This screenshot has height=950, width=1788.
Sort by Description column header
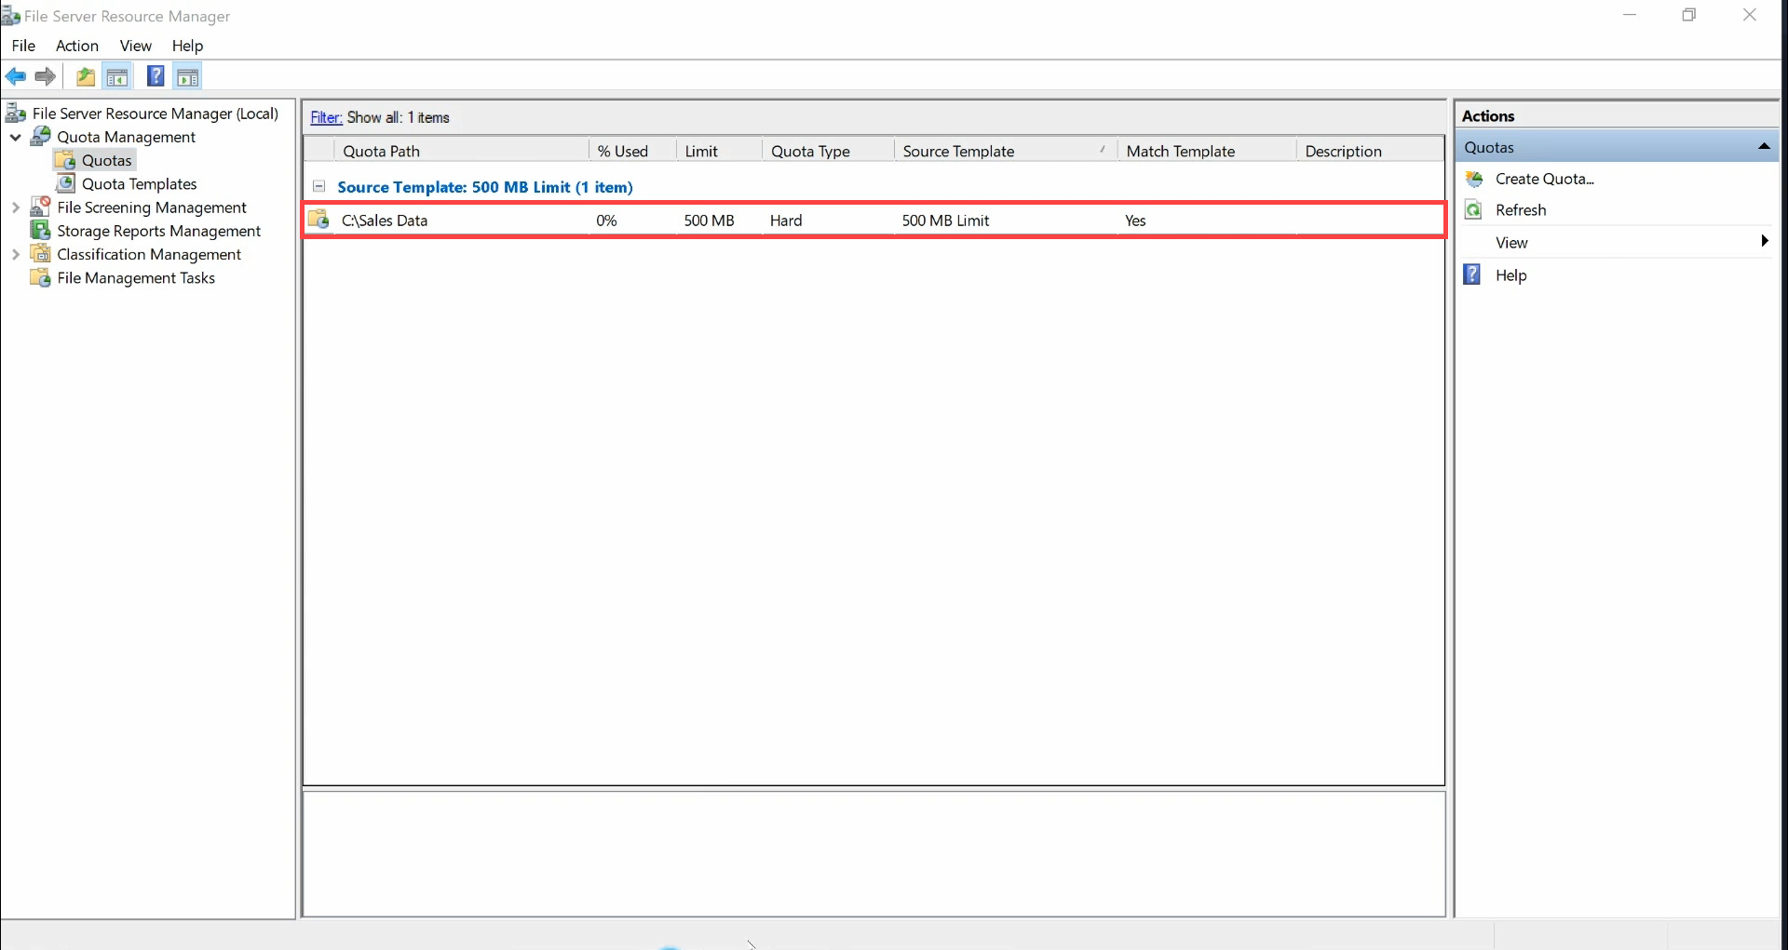tap(1369, 151)
